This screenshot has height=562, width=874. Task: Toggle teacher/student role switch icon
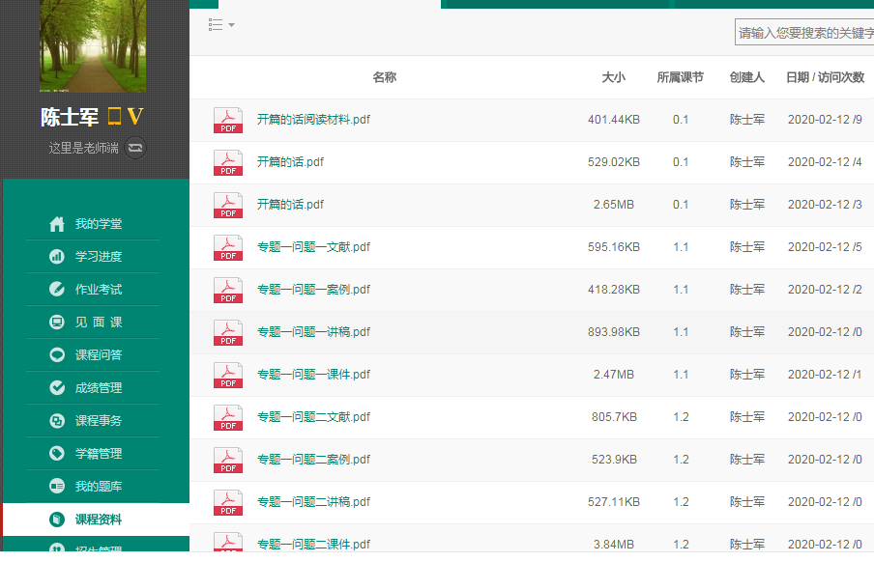tap(135, 148)
